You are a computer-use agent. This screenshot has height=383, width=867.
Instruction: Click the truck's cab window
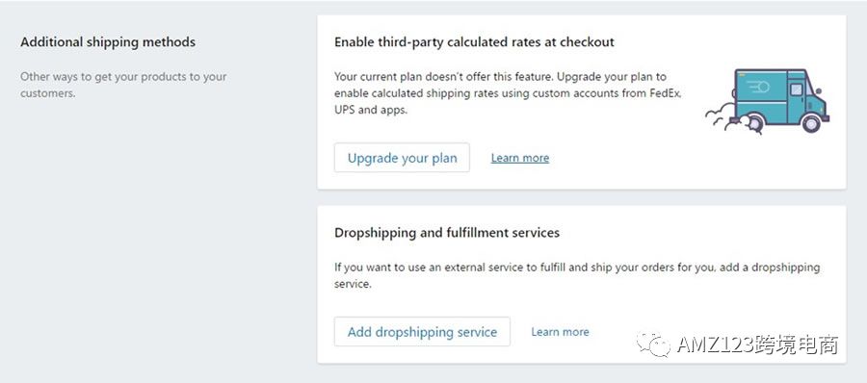pos(797,89)
